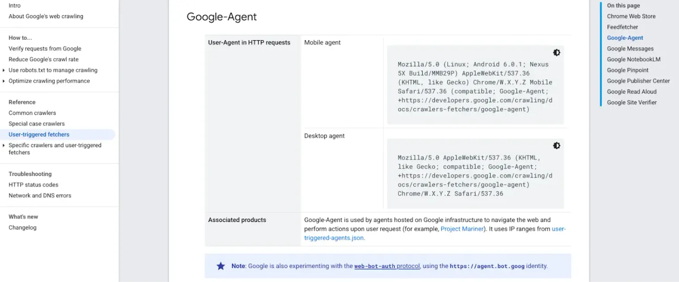Jump to Google-Agent in On this page
The image size is (679, 282).
coord(625,38)
